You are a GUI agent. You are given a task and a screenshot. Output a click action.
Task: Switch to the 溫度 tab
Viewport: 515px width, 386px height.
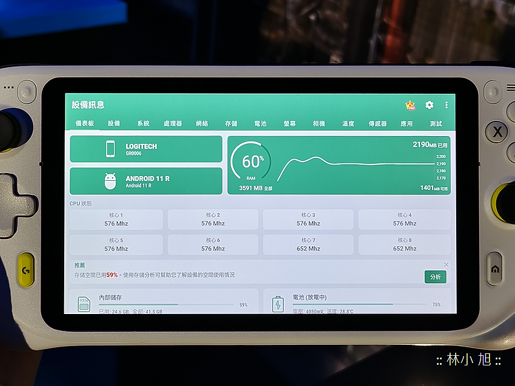(x=348, y=123)
